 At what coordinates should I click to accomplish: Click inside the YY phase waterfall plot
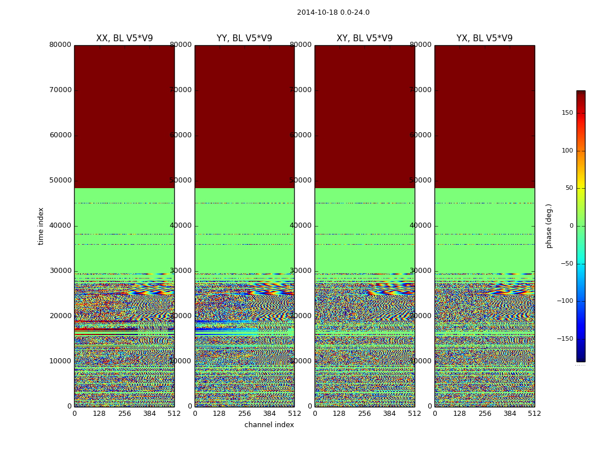[x=244, y=226]
